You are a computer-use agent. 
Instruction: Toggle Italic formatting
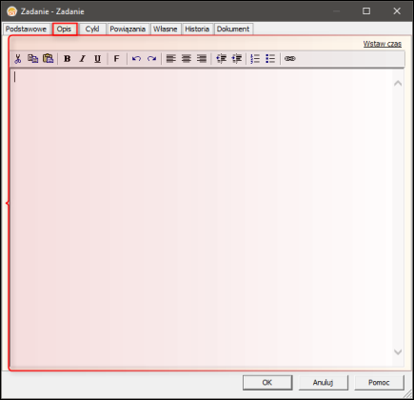pos(83,59)
